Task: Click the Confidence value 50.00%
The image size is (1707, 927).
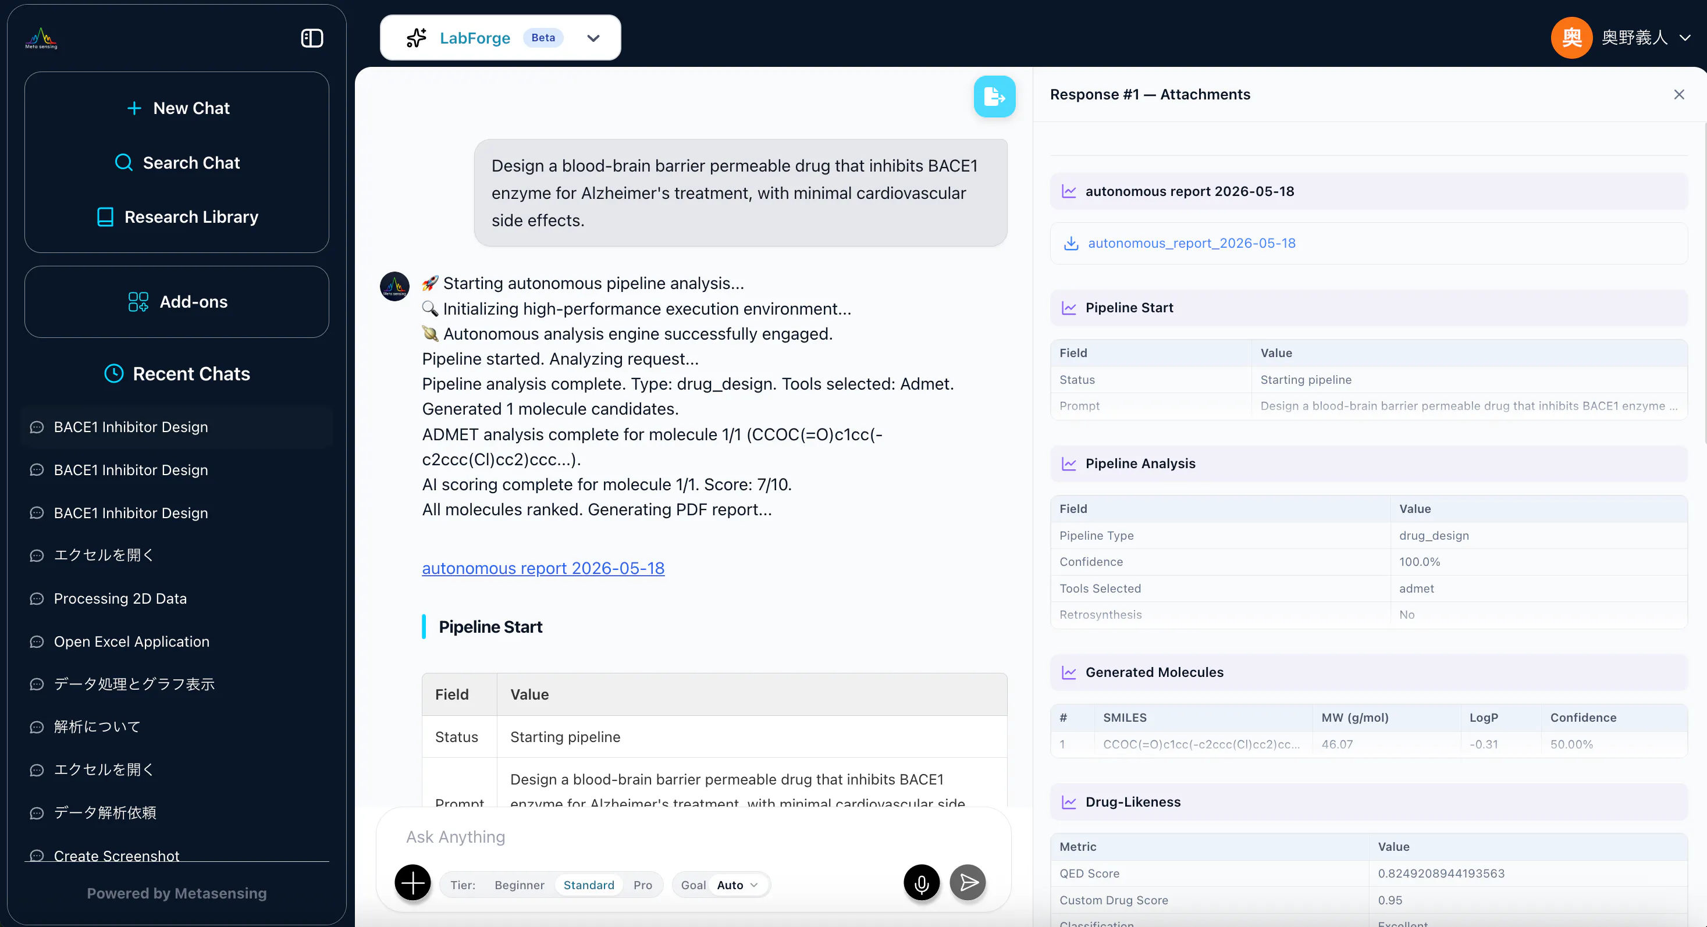Action: coord(1571,744)
